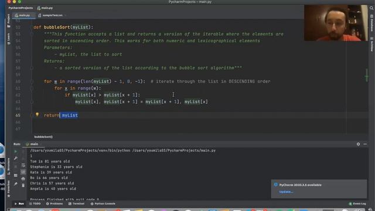This screenshot has height=211, width=375.
Task: Click 'if myList[x] > myList[x + 1]:' line
Action: tap(103, 95)
